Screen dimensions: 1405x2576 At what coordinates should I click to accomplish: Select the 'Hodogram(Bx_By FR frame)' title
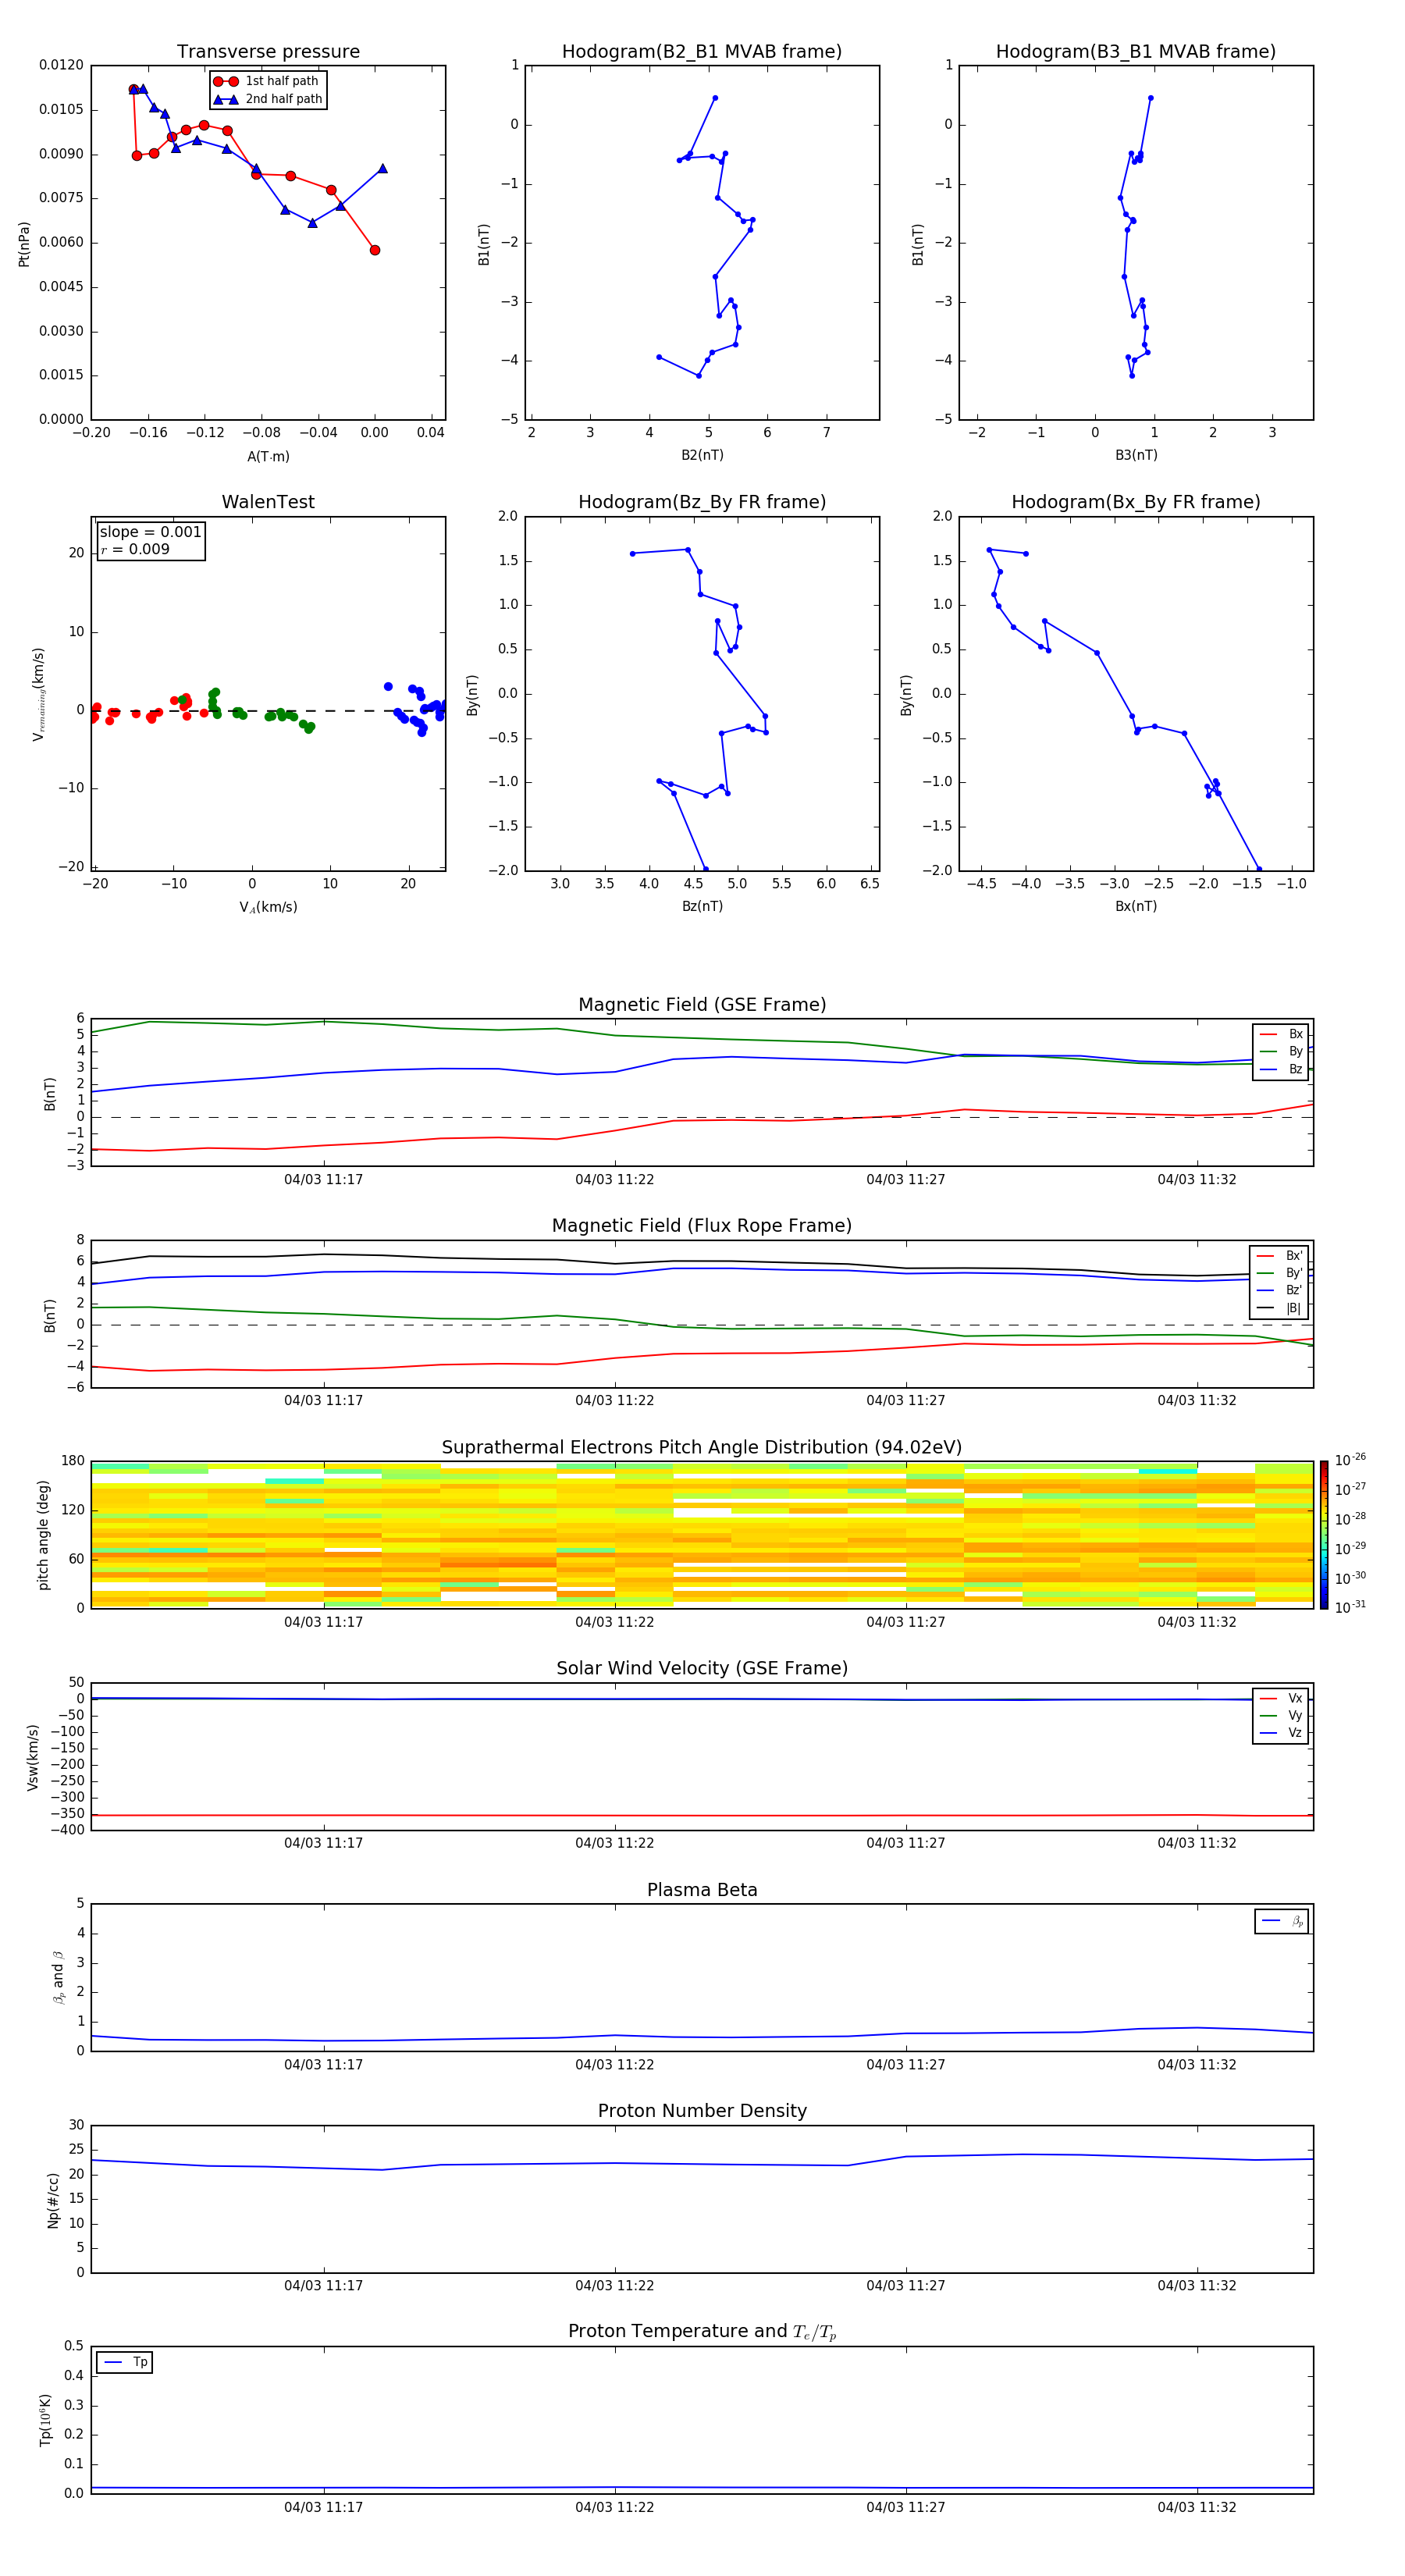(1136, 502)
